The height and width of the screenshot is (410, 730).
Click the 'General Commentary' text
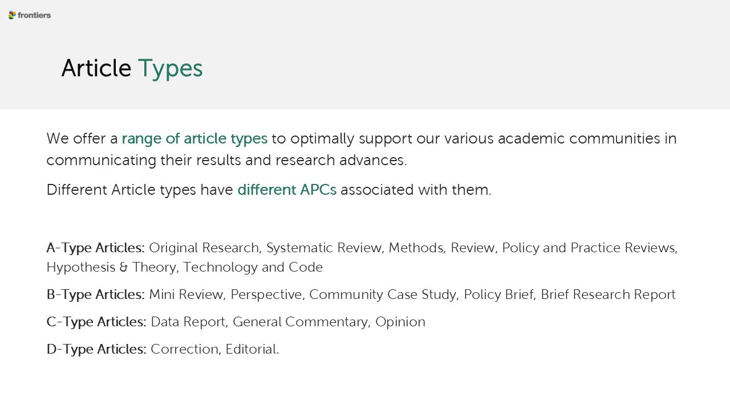[x=300, y=322]
